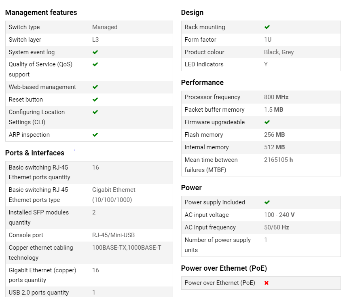
Task: Click the Rack mounting green checkmark
Action: tap(267, 27)
